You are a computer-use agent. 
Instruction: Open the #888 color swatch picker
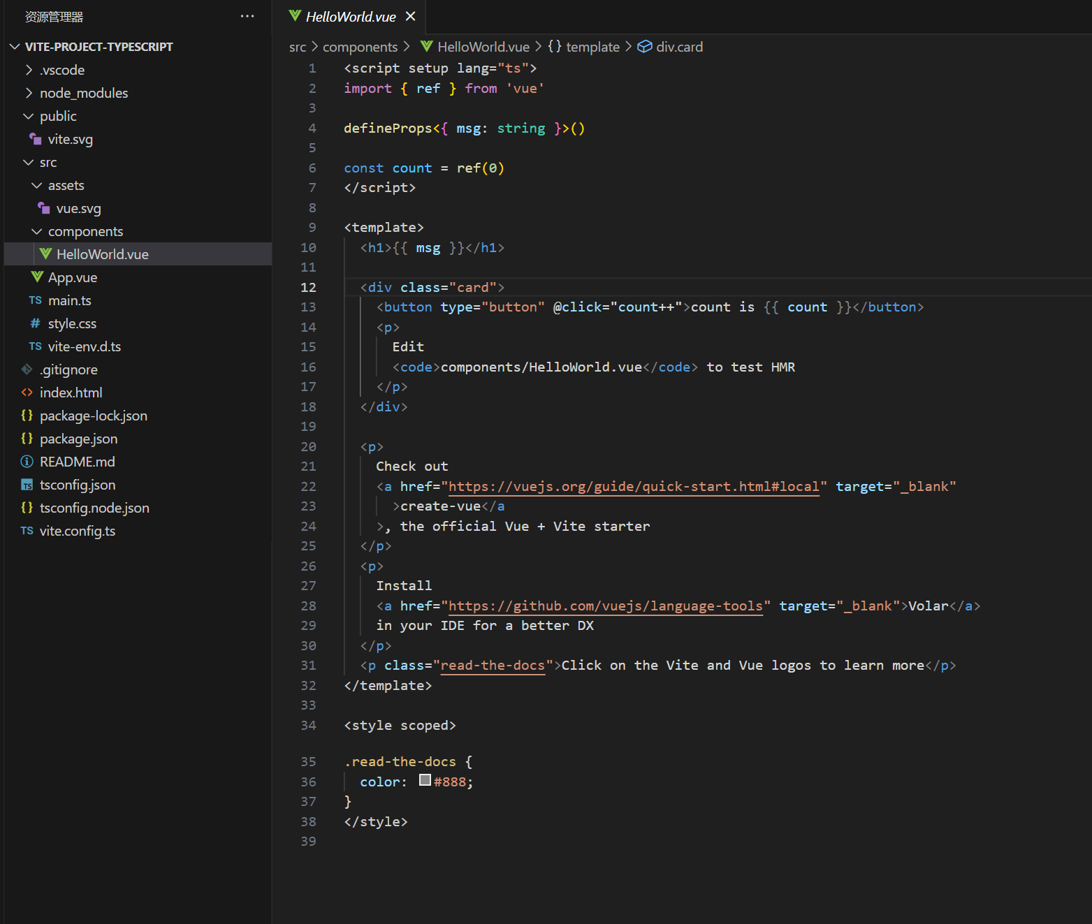[x=425, y=780]
